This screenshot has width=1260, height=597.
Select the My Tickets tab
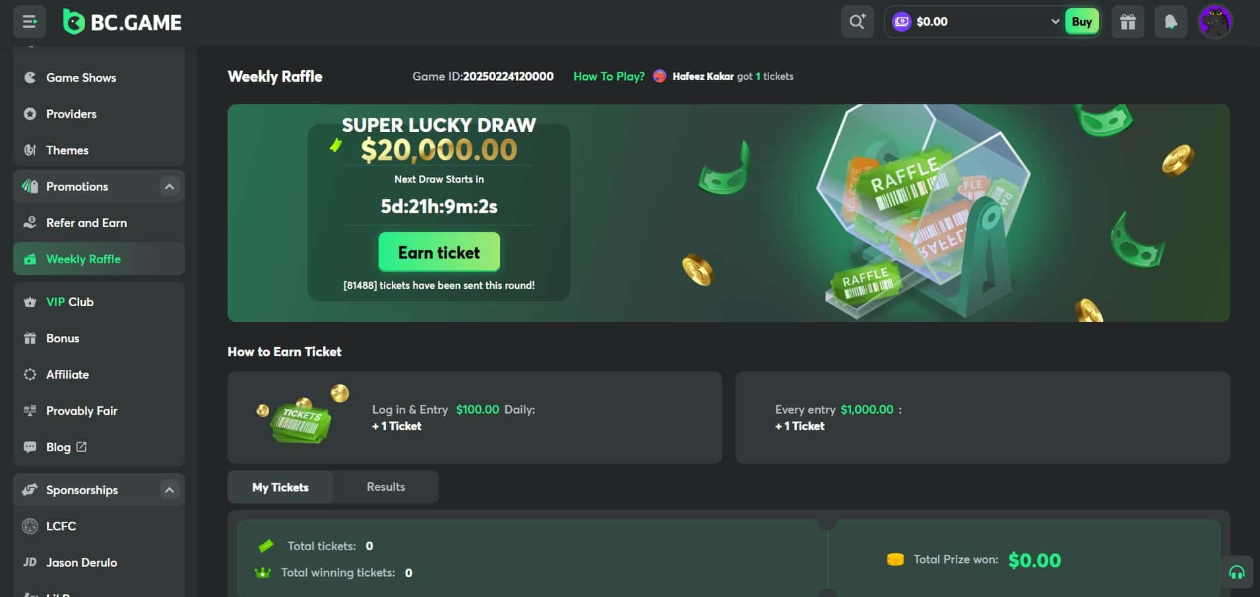tap(280, 487)
